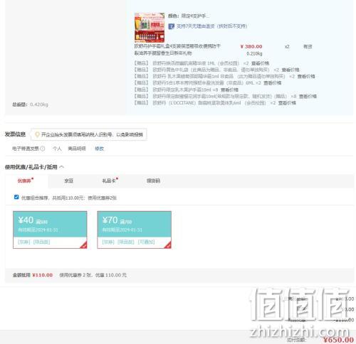Viewport: 356px width, 344px height.
Task: Click the selected corner mark on ¥70 coupon
Action: pyautogui.click(x=168, y=245)
